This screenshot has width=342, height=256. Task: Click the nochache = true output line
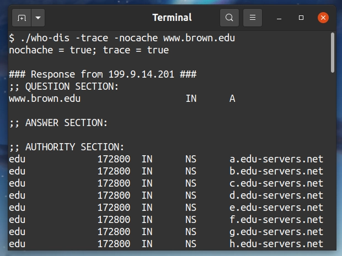click(88, 51)
